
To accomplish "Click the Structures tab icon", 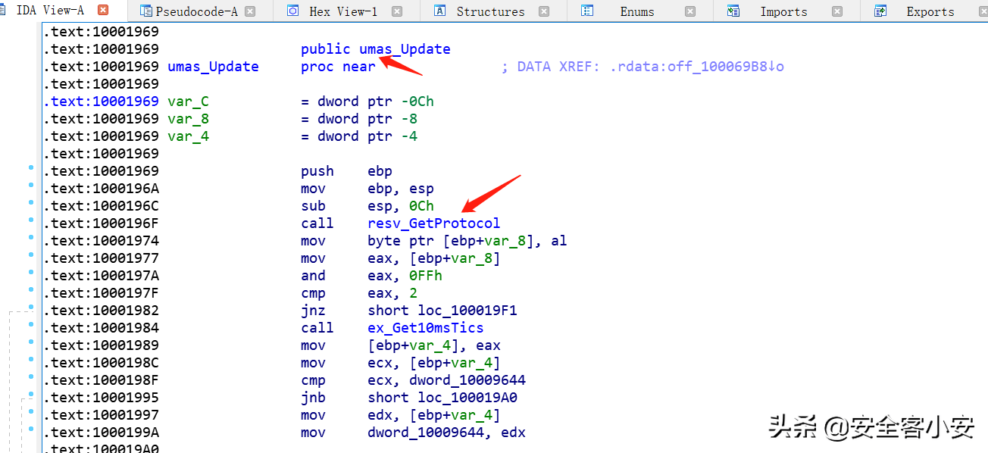I will (439, 11).
